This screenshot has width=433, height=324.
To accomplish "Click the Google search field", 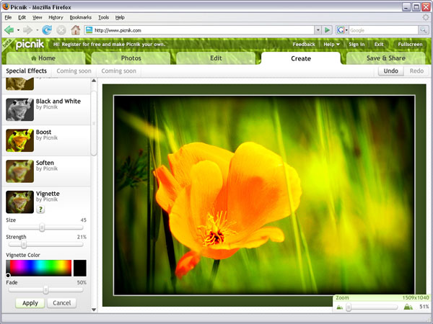I will pos(384,30).
